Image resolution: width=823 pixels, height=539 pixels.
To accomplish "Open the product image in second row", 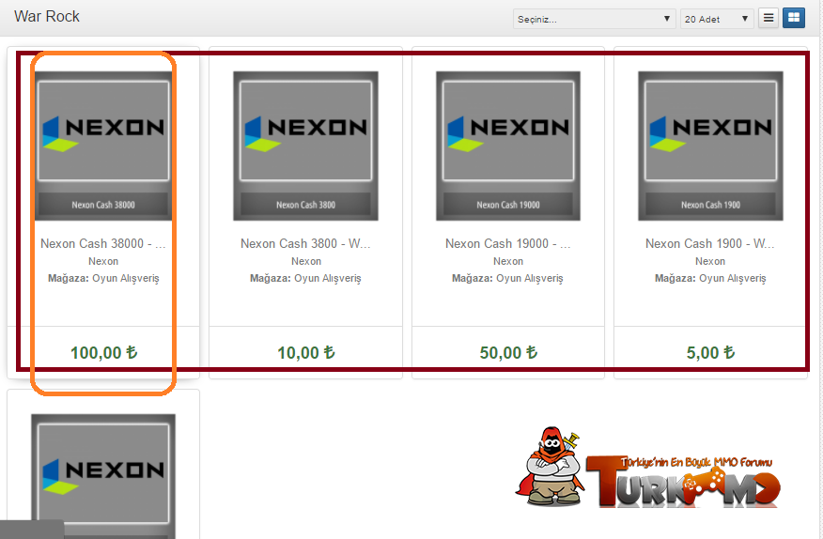I will pyautogui.click(x=103, y=476).
